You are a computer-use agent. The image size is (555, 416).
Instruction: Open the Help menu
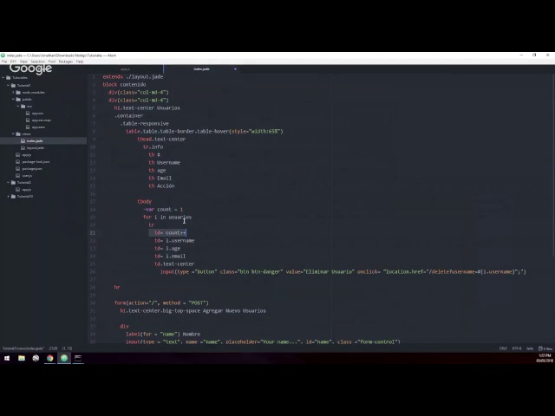(80, 62)
